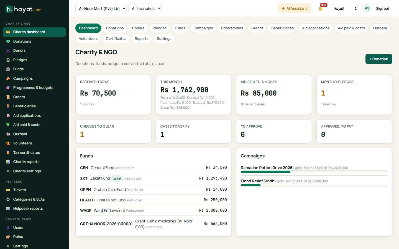Switch to the Donations tab
The height and width of the screenshot is (249, 399).
(115, 28)
